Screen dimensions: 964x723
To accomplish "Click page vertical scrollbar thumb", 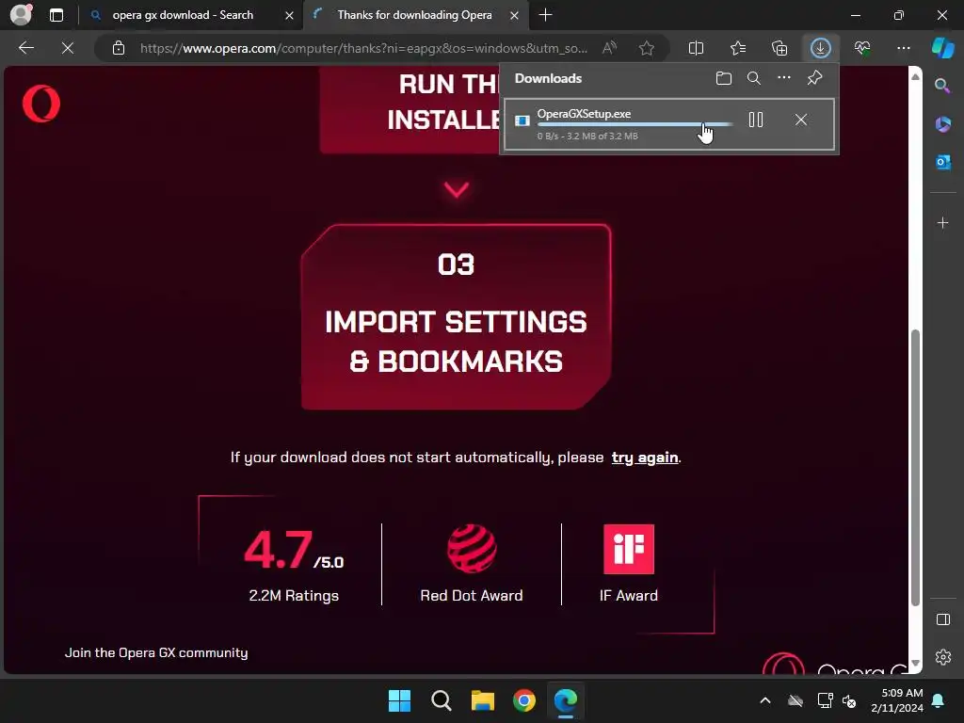I will click(915, 467).
